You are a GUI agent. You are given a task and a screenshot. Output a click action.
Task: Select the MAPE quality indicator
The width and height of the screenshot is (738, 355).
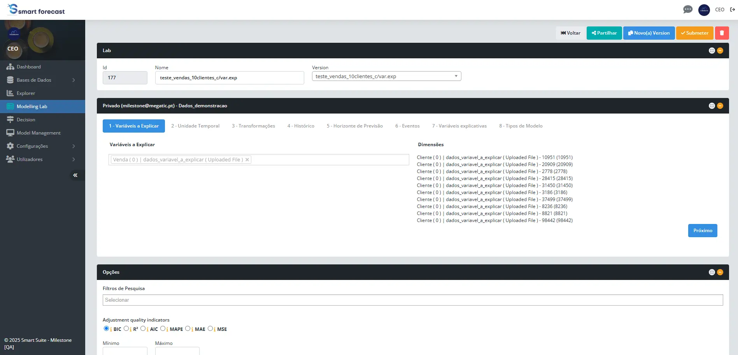click(163, 329)
